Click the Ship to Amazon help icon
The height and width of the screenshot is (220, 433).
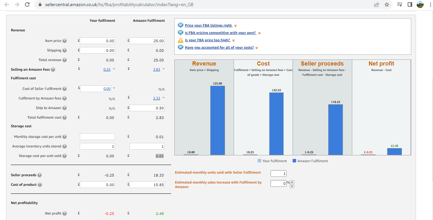(64, 108)
